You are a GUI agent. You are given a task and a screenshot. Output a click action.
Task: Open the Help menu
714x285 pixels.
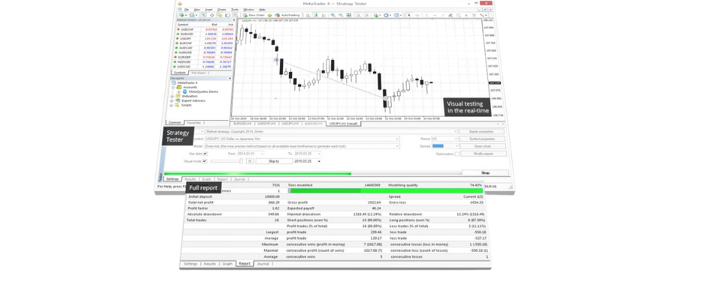262,10
